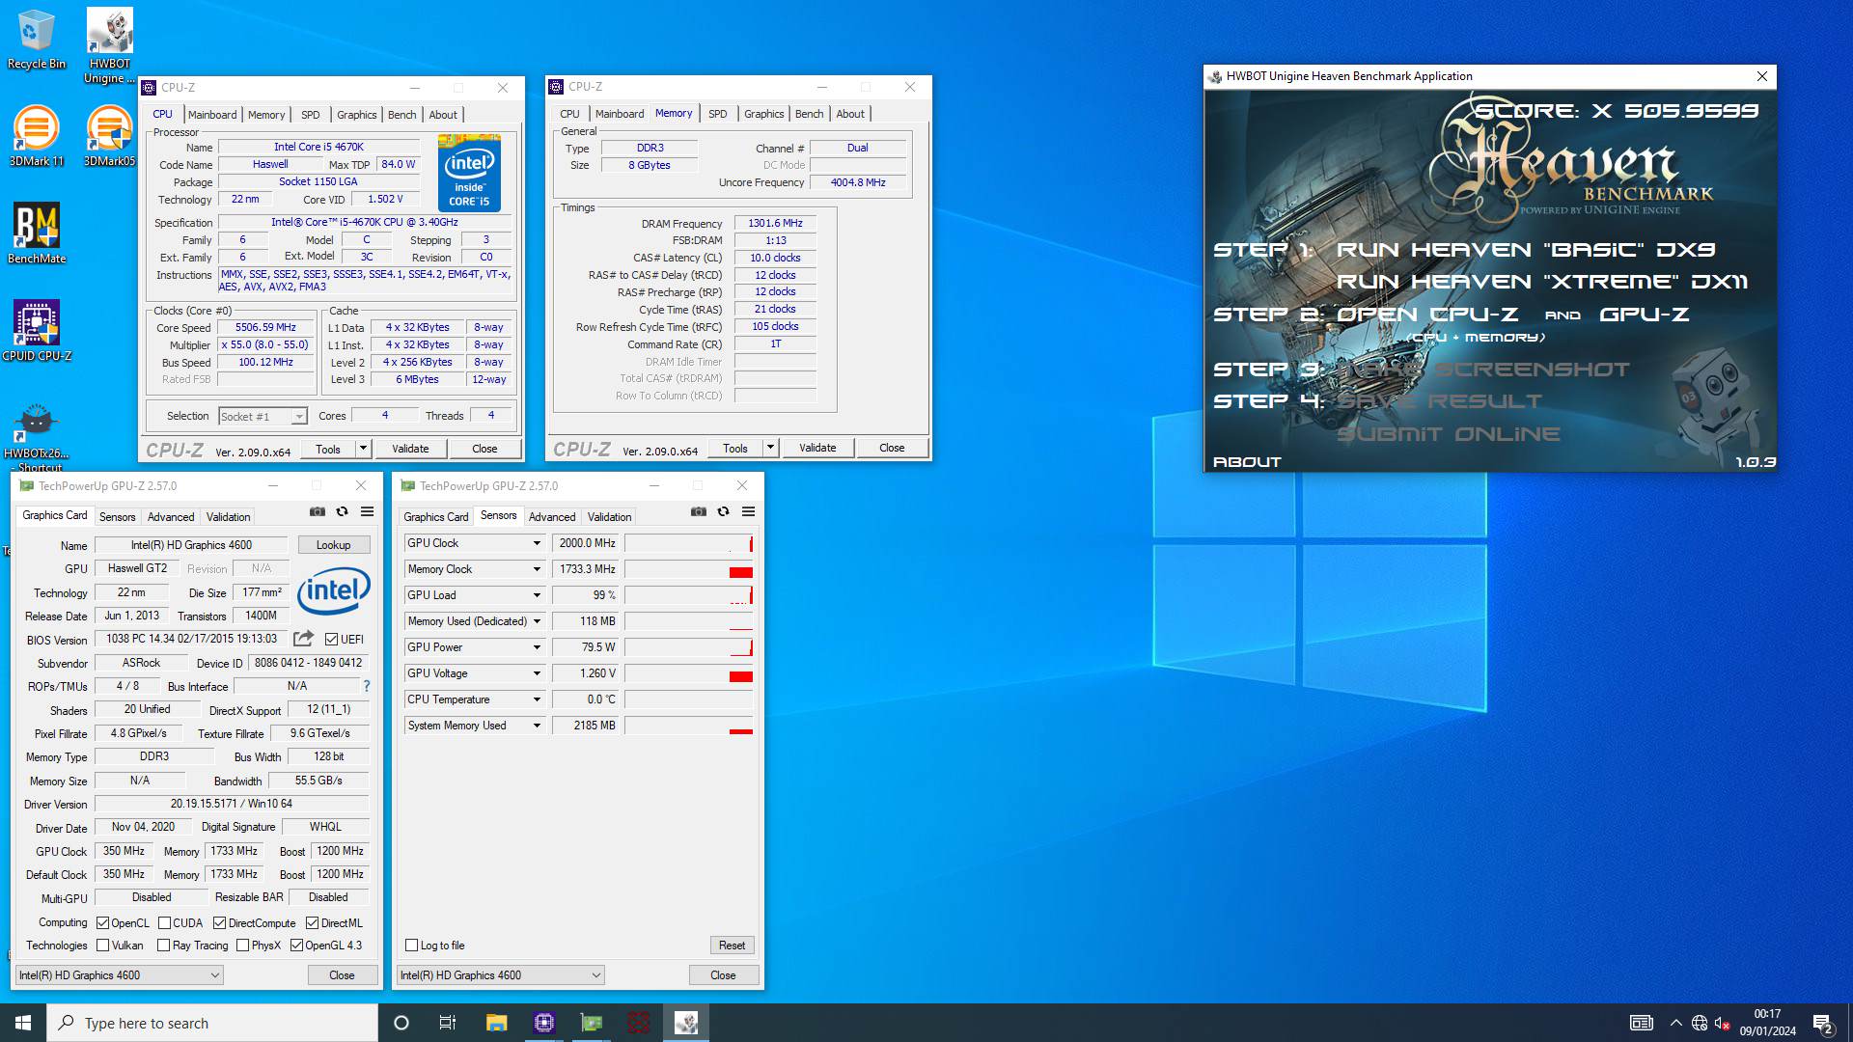Screen dimensions: 1853x1042
Task: Toggle the UEFI checkbox in GPU-Z
Action: (x=332, y=640)
